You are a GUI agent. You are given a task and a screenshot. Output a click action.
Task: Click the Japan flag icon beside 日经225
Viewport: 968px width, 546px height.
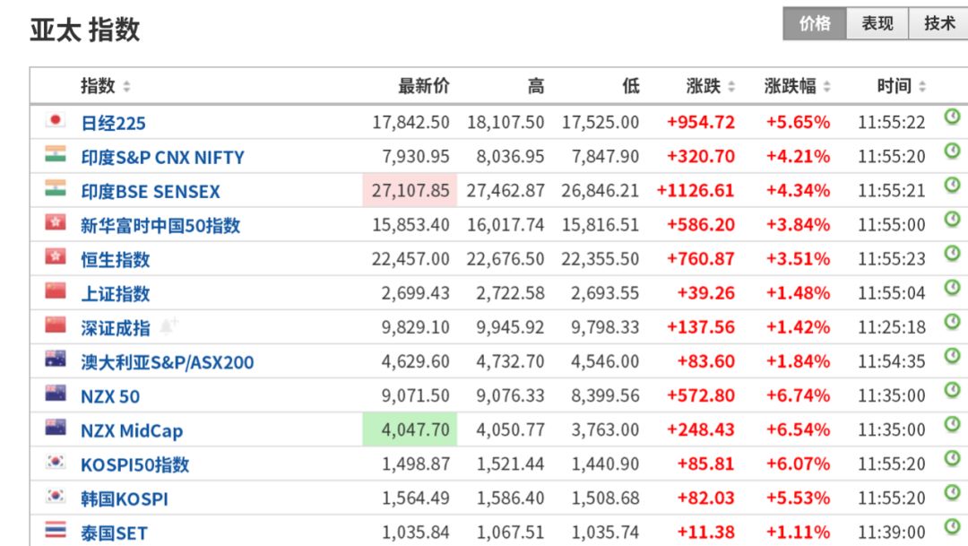(56, 120)
